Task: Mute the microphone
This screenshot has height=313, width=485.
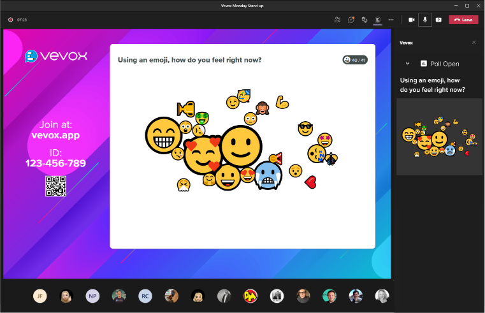Action: [x=425, y=20]
